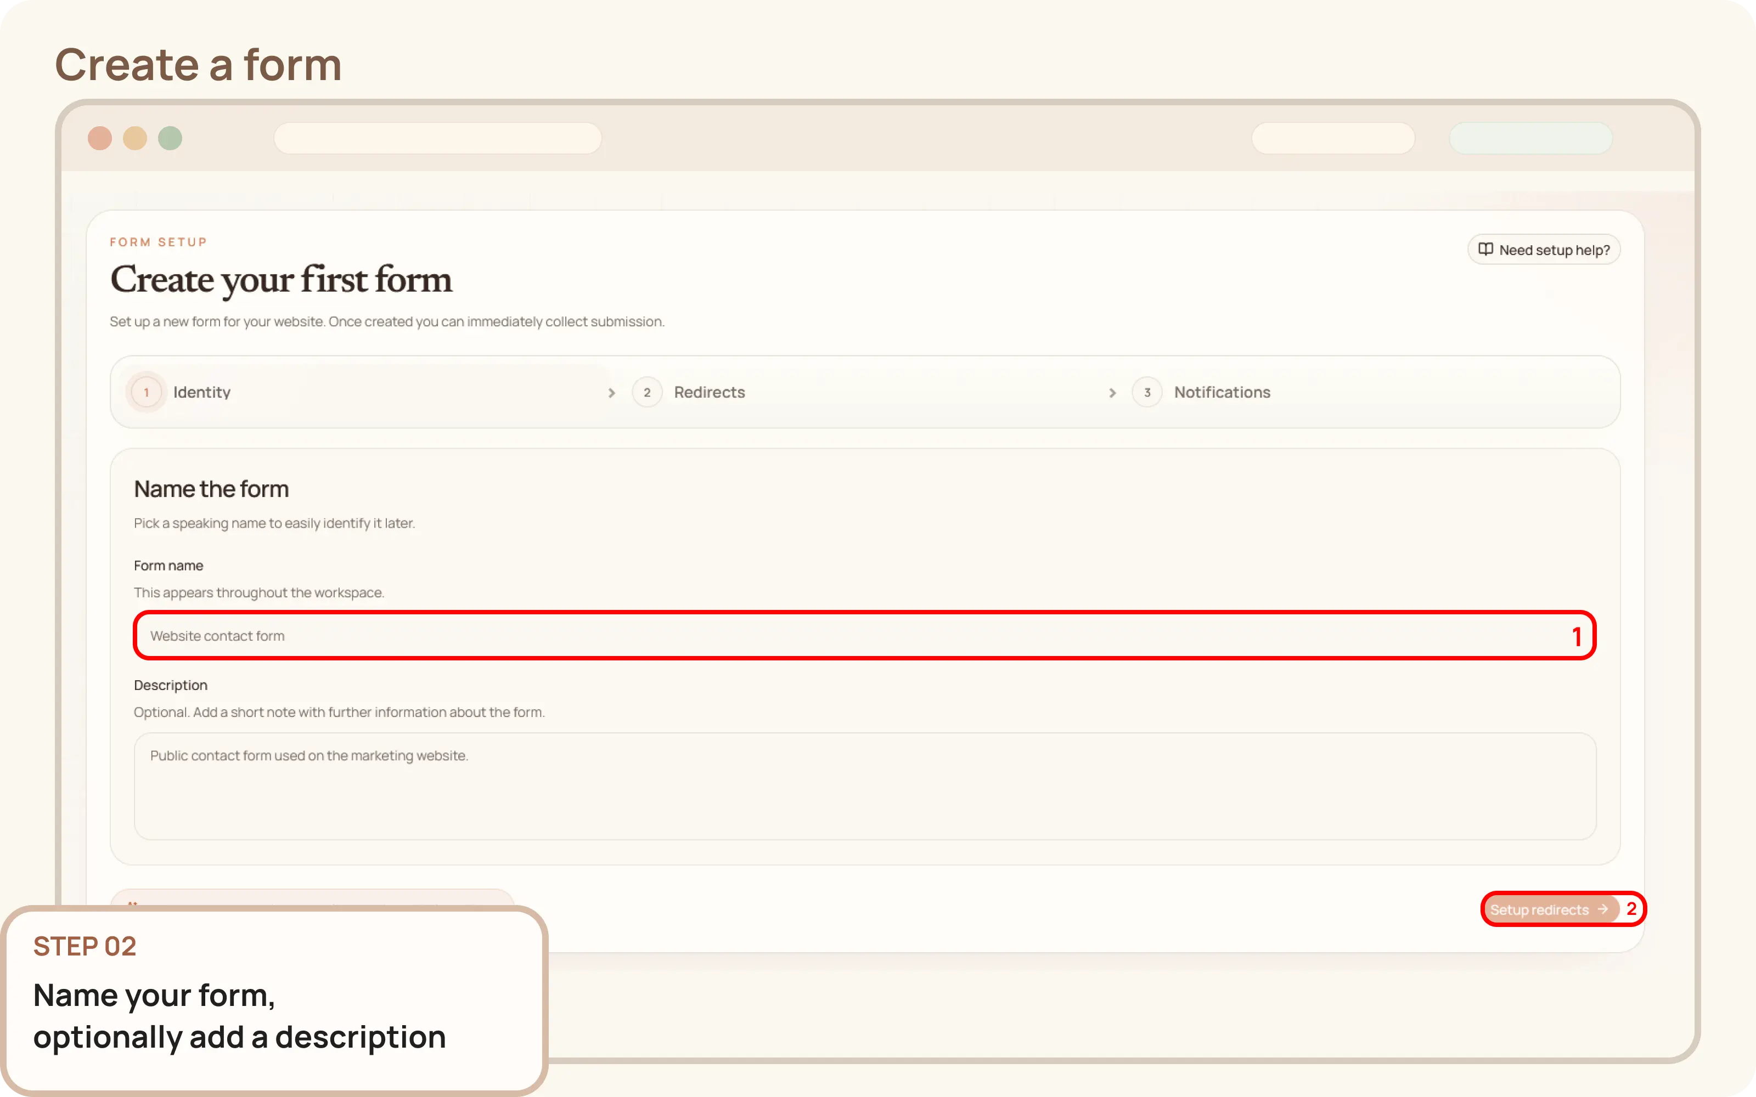The image size is (1756, 1097).
Task: Expand the chevron between Redirects and Notifications
Action: click(x=1112, y=393)
